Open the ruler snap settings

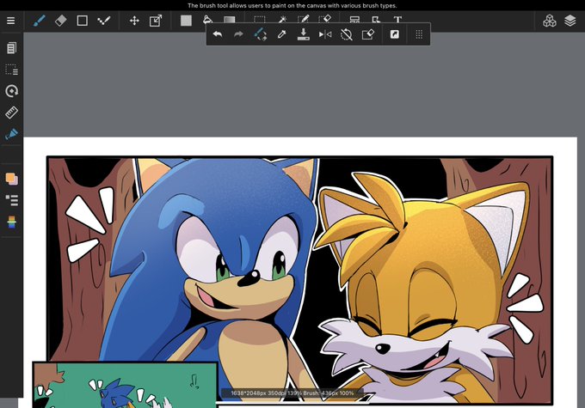(x=11, y=113)
